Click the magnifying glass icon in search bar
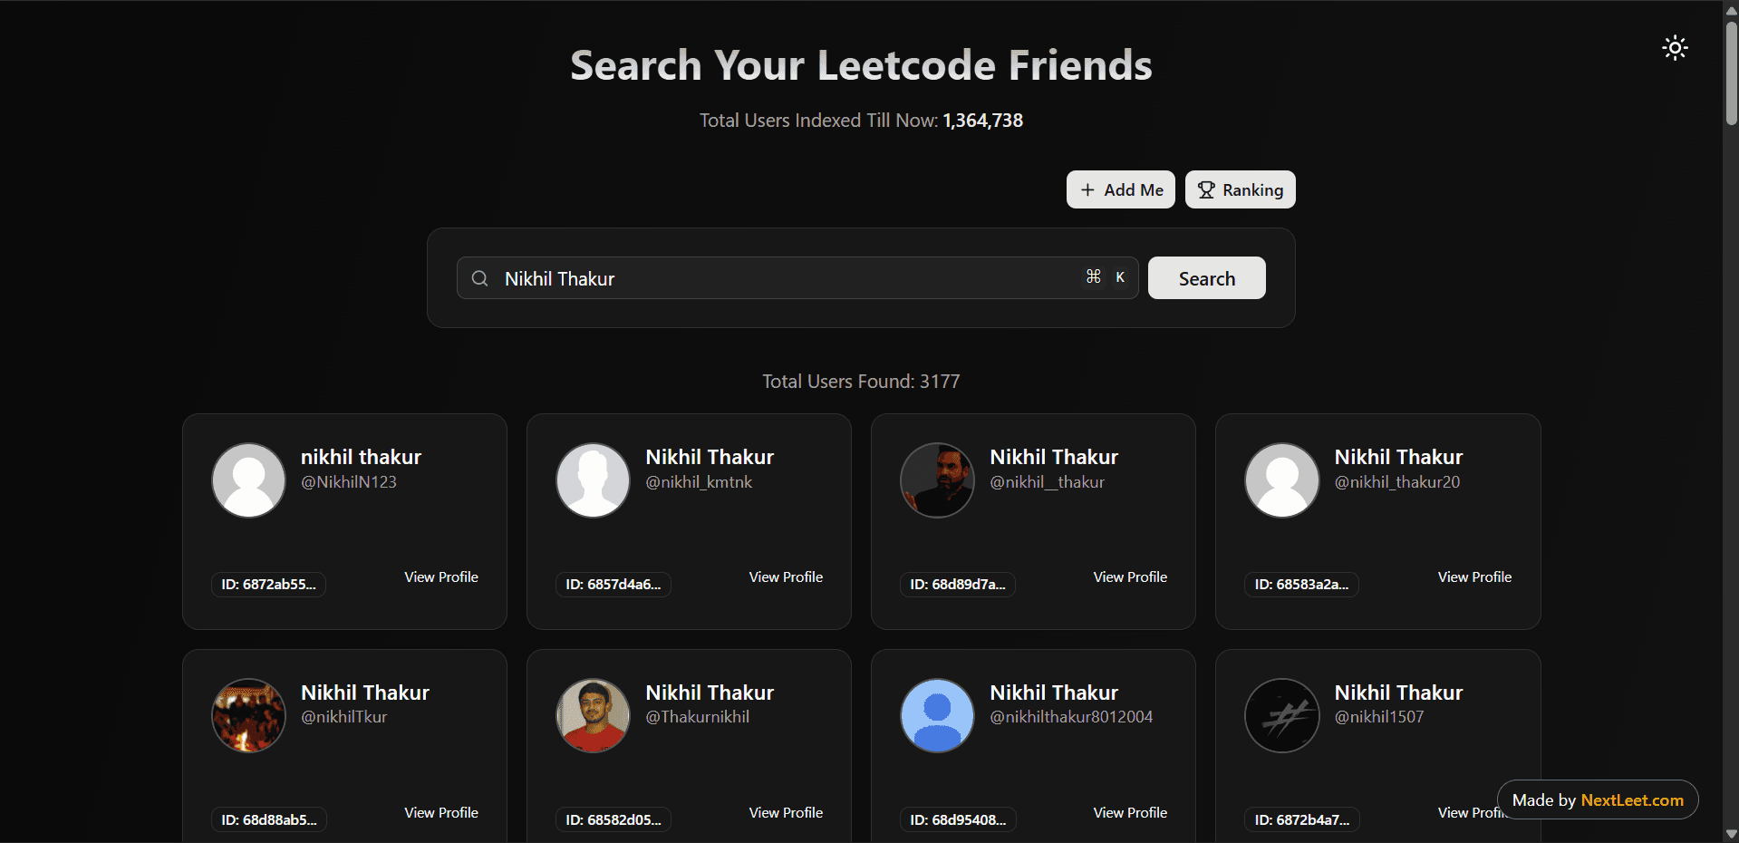The image size is (1739, 843). (479, 278)
